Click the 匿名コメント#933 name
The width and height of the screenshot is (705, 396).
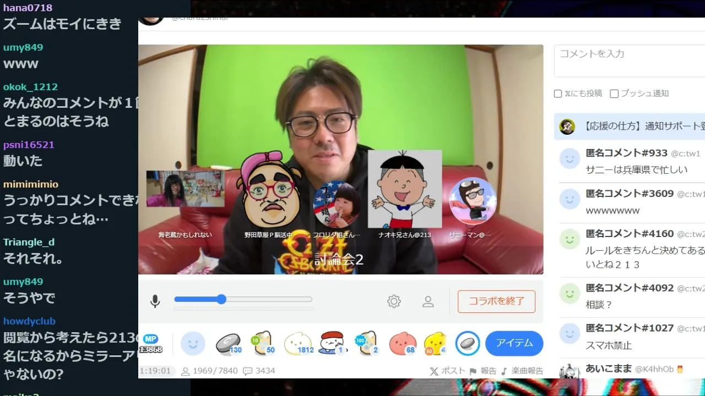point(626,153)
